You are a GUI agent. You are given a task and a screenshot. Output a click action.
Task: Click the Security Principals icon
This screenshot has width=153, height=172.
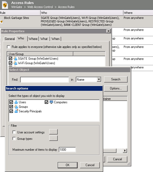click(16, 111)
